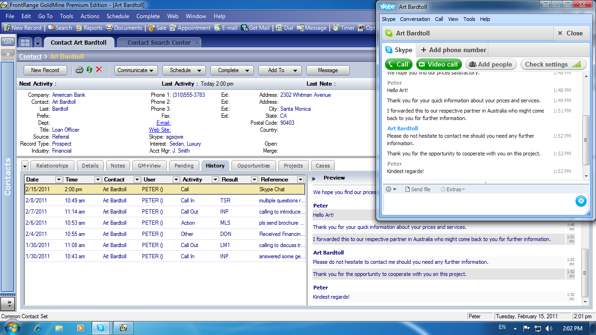596x335 pixels.
Task: Select the Skype tab in the chat window
Action: pos(399,50)
